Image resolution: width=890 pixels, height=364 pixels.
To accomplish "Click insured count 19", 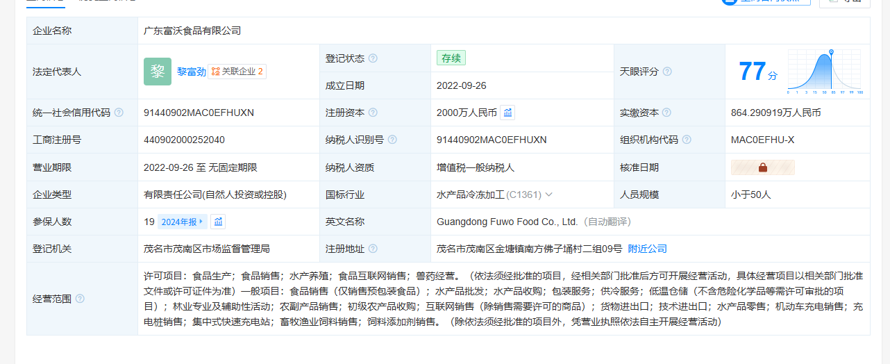I will click(149, 222).
